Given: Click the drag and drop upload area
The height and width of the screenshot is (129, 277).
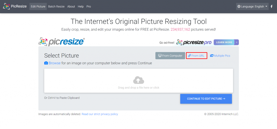Looking at the screenshot, I should 138,88.
